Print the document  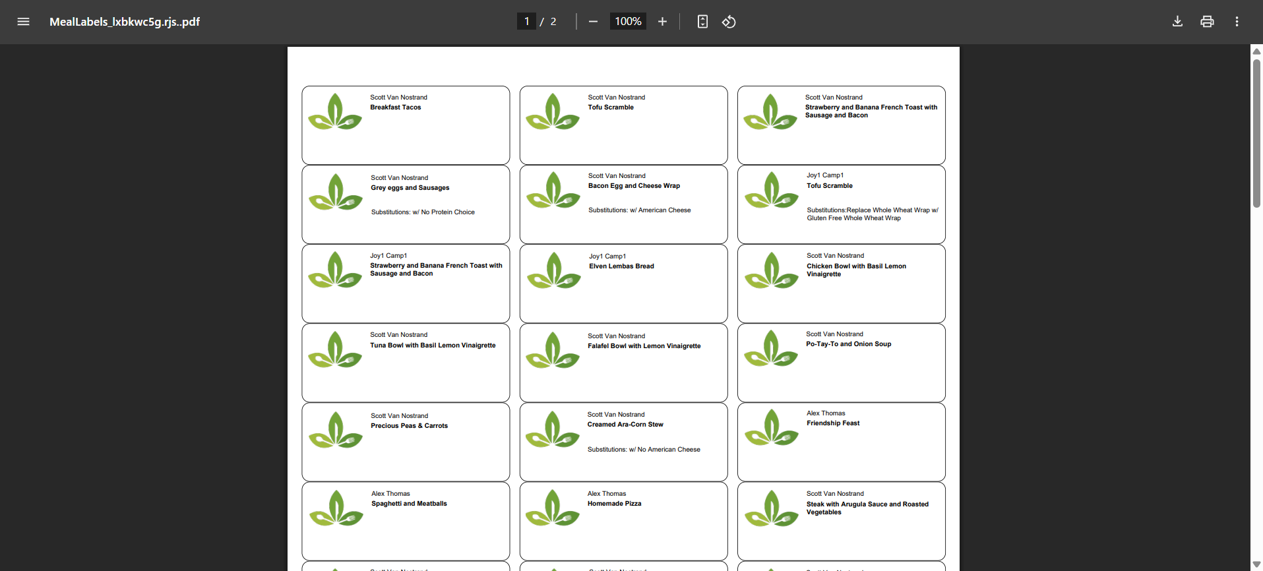tap(1207, 22)
